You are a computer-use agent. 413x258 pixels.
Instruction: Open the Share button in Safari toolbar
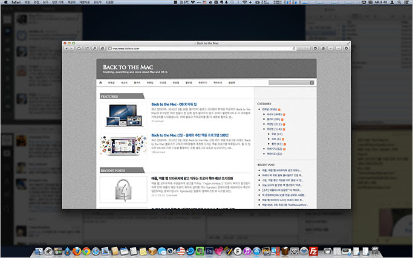(86, 48)
